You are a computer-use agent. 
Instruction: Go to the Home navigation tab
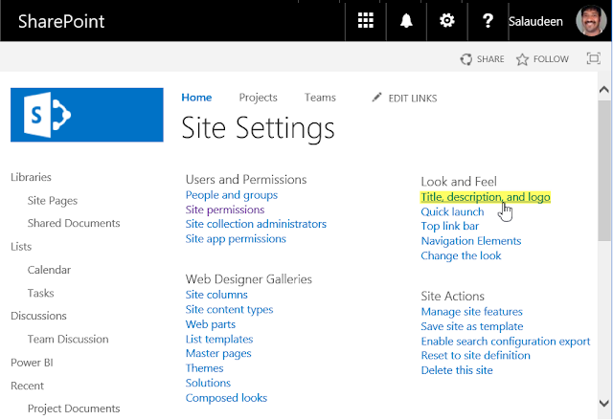196,98
